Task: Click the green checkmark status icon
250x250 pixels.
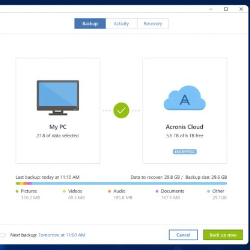Action: click(x=121, y=110)
